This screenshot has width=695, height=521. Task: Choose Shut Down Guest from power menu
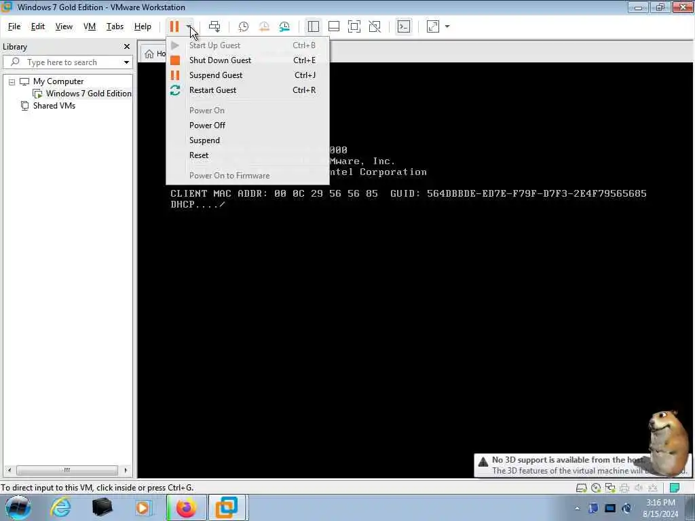247,60
